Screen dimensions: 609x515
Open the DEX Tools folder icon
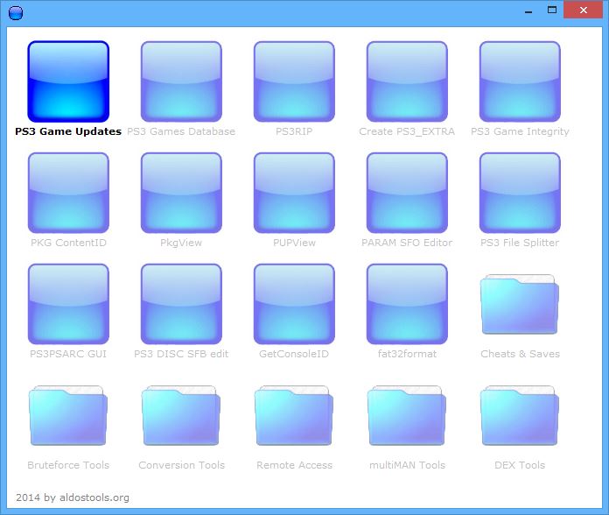click(x=520, y=415)
